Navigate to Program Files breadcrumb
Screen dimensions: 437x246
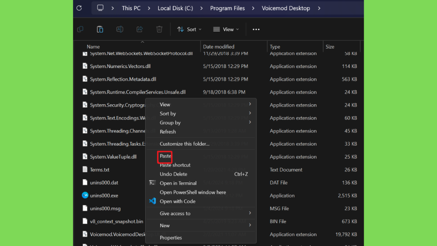click(x=227, y=9)
